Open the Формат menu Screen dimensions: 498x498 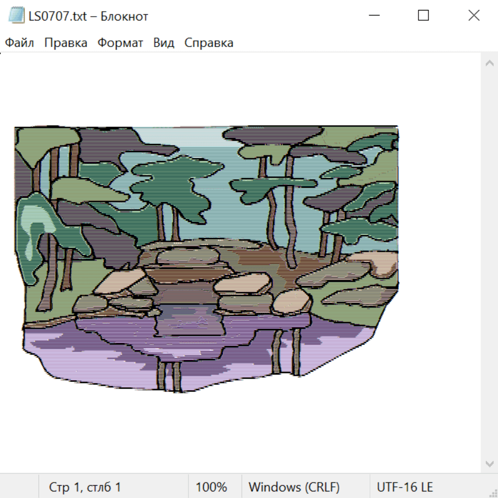pyautogui.click(x=120, y=43)
